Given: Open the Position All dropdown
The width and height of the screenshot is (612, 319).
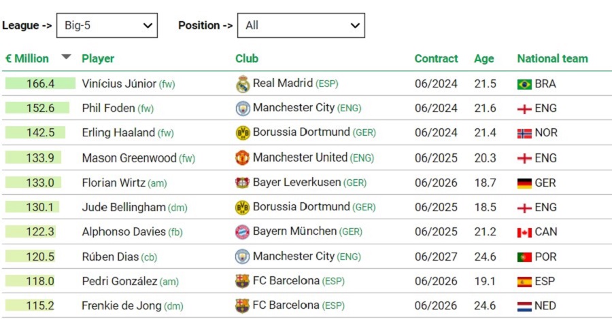Looking at the screenshot, I should pyautogui.click(x=301, y=26).
